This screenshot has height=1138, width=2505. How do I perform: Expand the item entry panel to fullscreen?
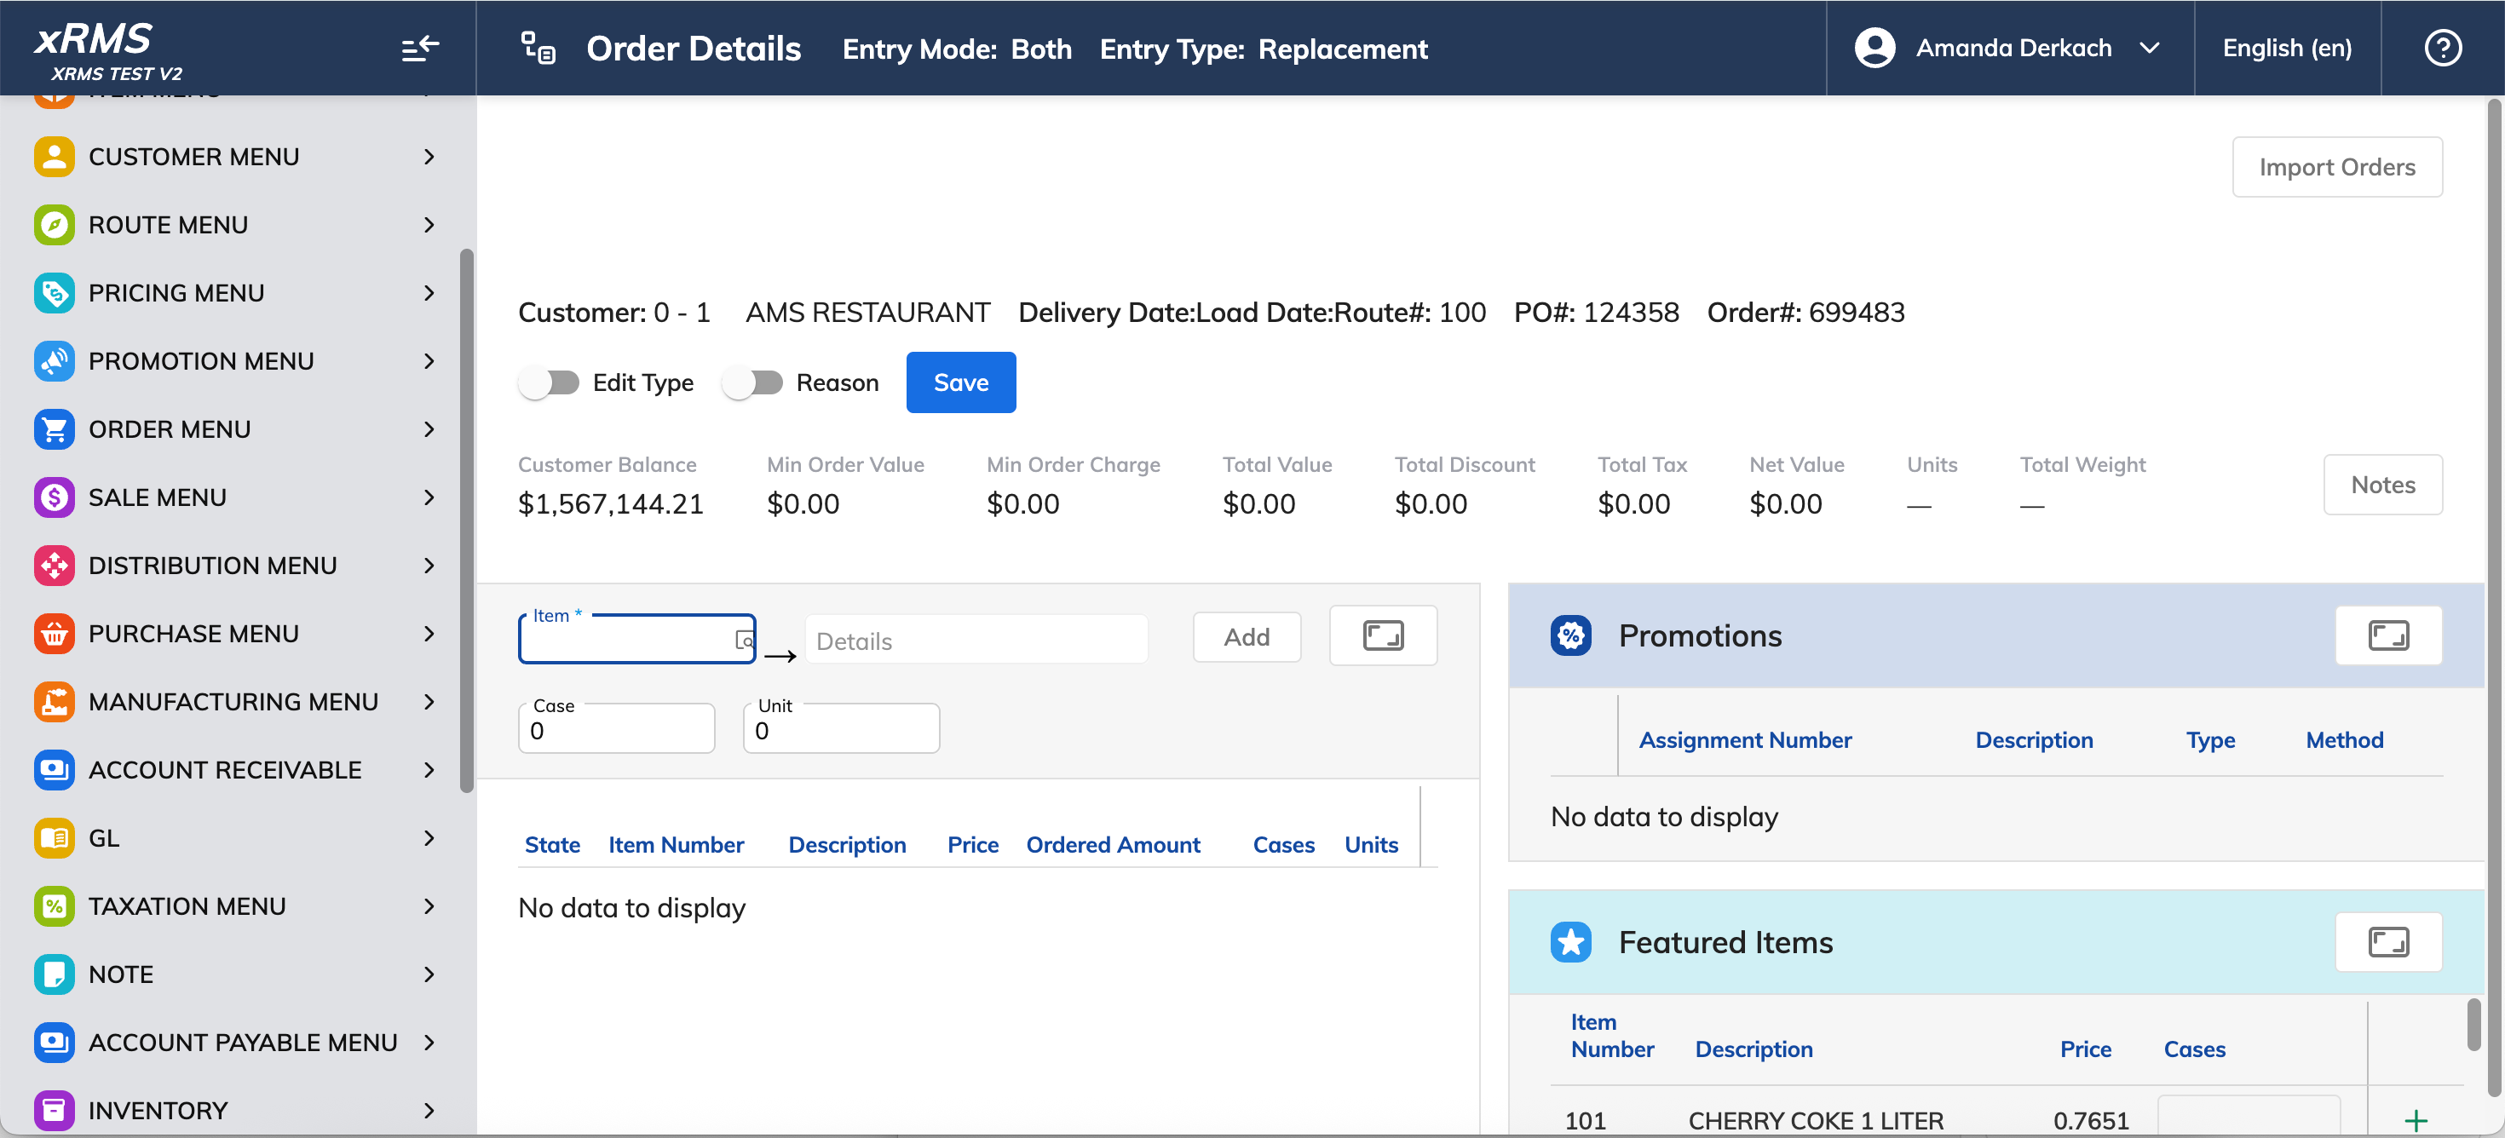point(1383,635)
